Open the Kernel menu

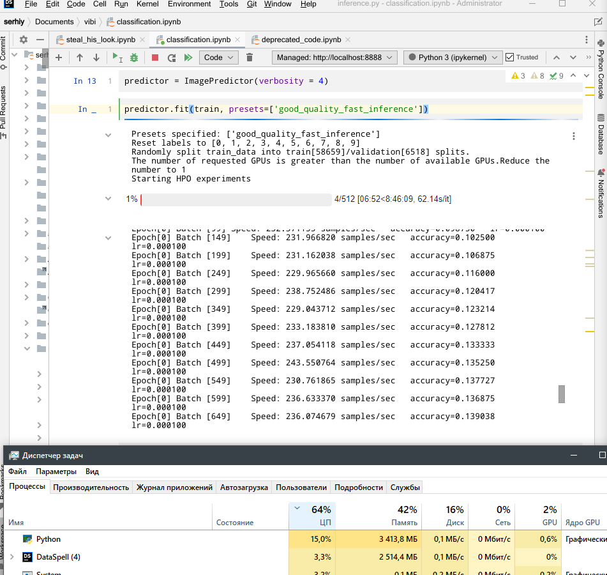click(147, 4)
